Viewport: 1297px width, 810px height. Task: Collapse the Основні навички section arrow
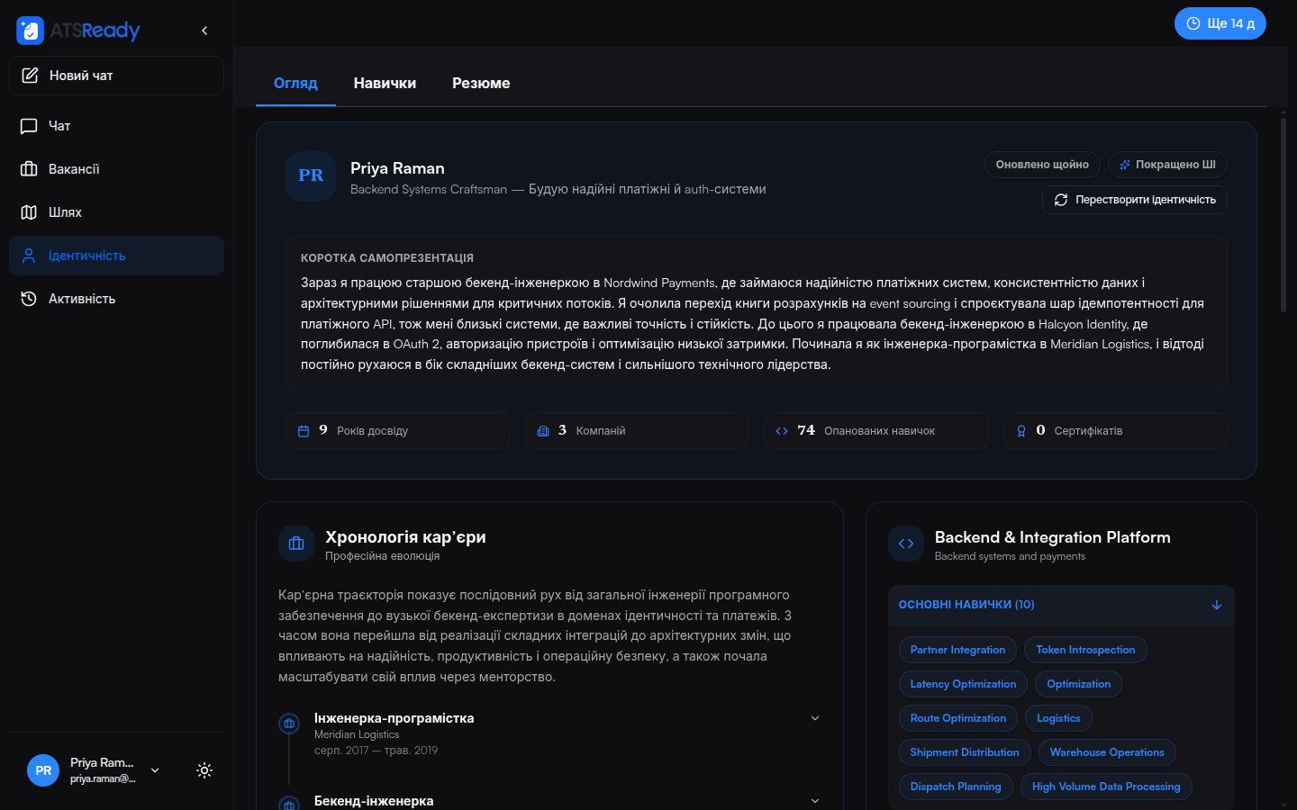(x=1217, y=605)
